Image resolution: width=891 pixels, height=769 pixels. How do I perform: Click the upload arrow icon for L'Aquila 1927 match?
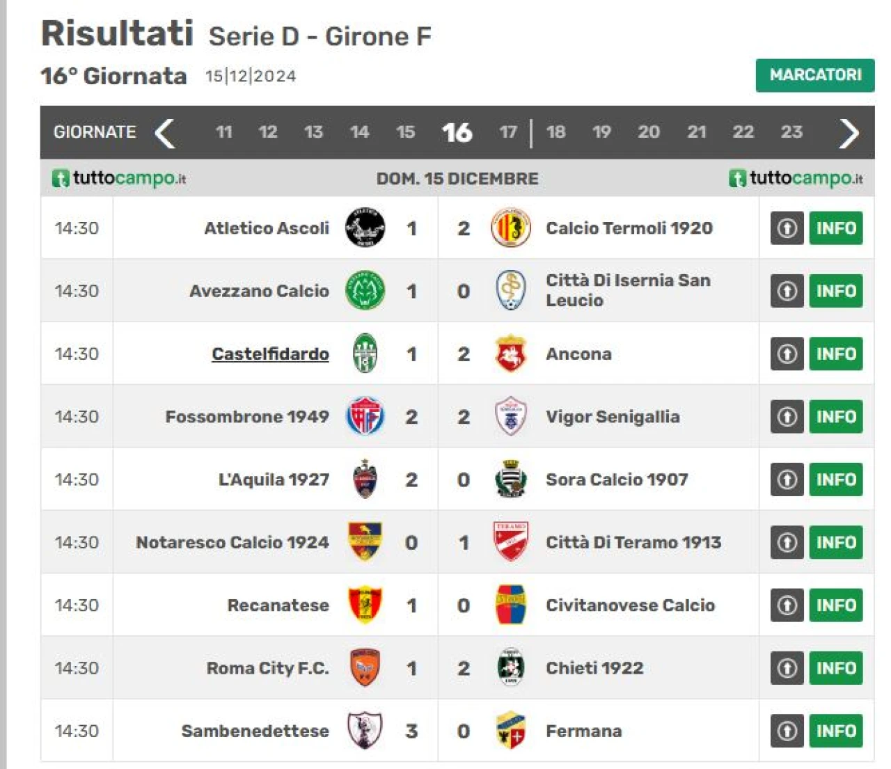coord(787,479)
